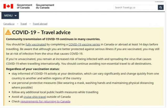Open the "fully vaccinated" link

tap(35, 44)
